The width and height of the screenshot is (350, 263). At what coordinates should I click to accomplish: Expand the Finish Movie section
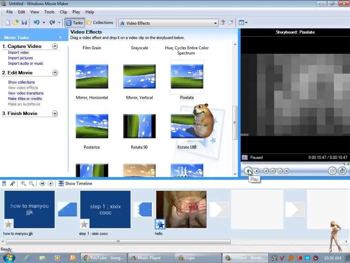[55, 113]
